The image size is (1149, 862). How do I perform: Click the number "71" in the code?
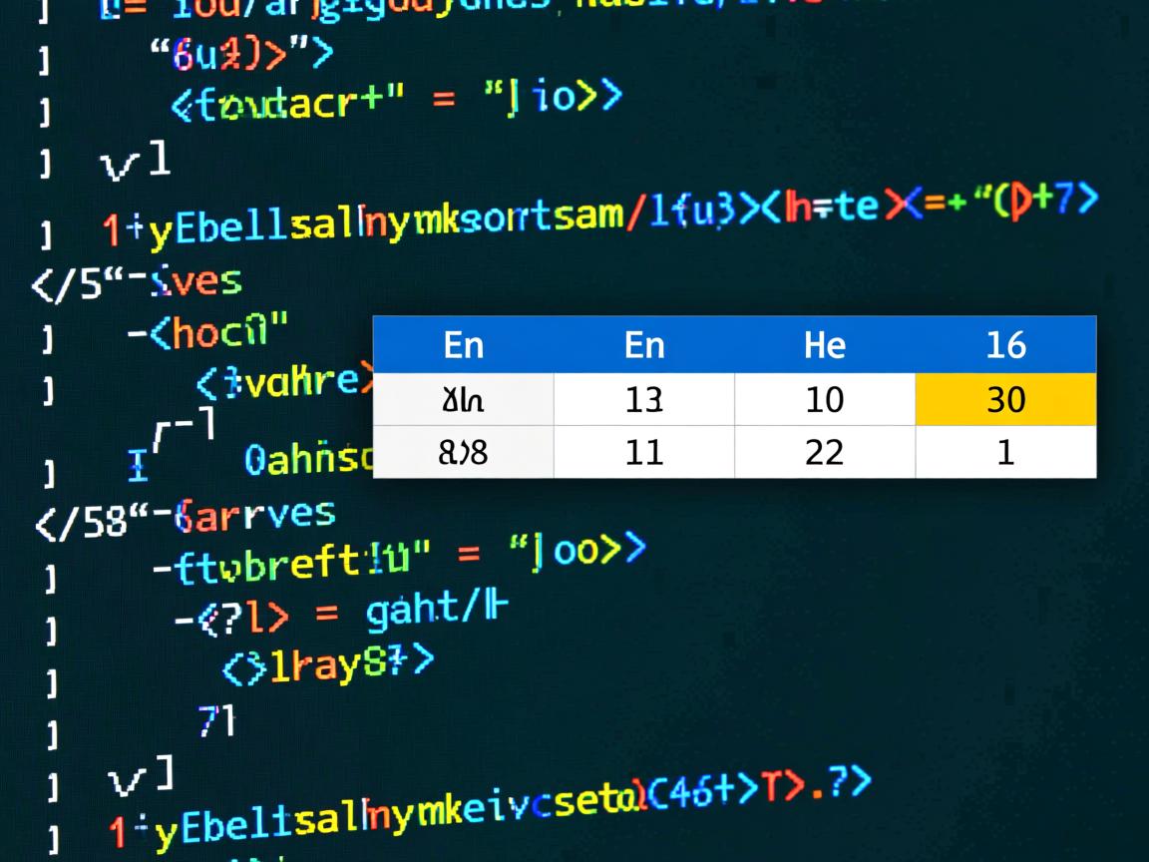pyautogui.click(x=215, y=718)
